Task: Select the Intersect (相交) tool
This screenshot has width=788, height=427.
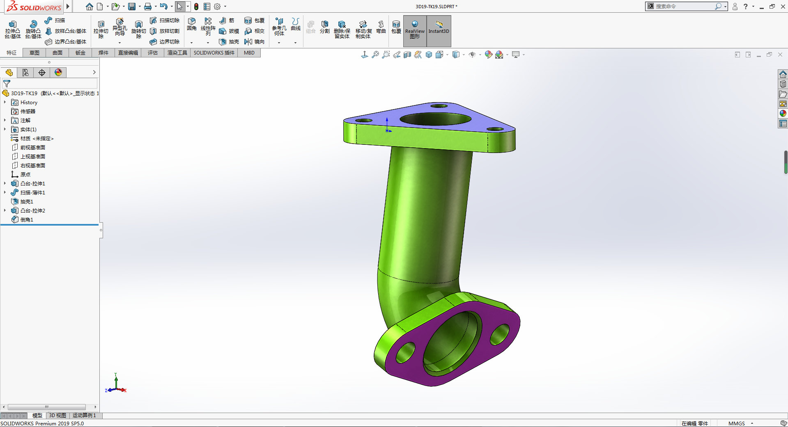Action: pyautogui.click(x=255, y=31)
